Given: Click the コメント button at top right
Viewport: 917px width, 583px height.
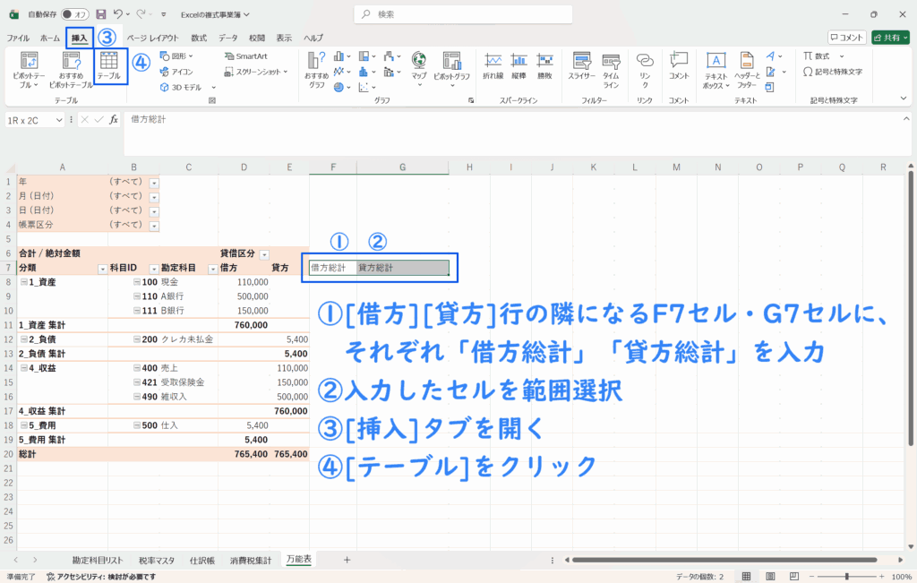Looking at the screenshot, I should point(846,38).
